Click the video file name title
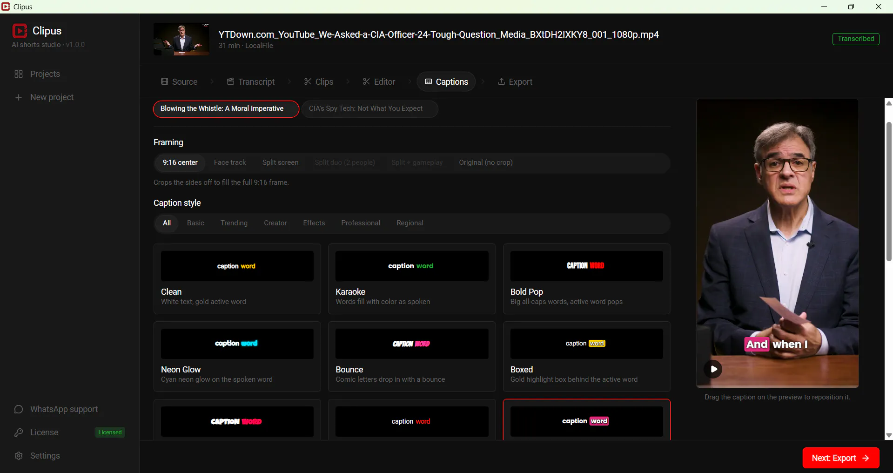Image resolution: width=893 pixels, height=473 pixels. tap(438, 34)
